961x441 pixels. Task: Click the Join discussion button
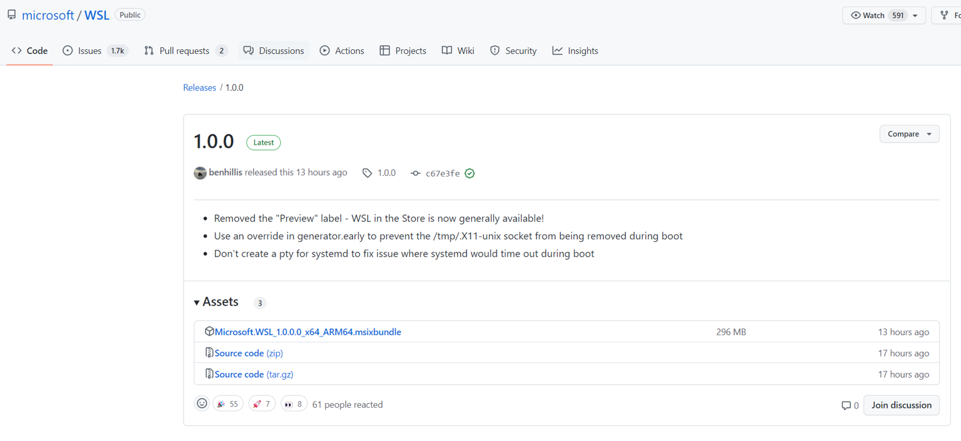(902, 405)
